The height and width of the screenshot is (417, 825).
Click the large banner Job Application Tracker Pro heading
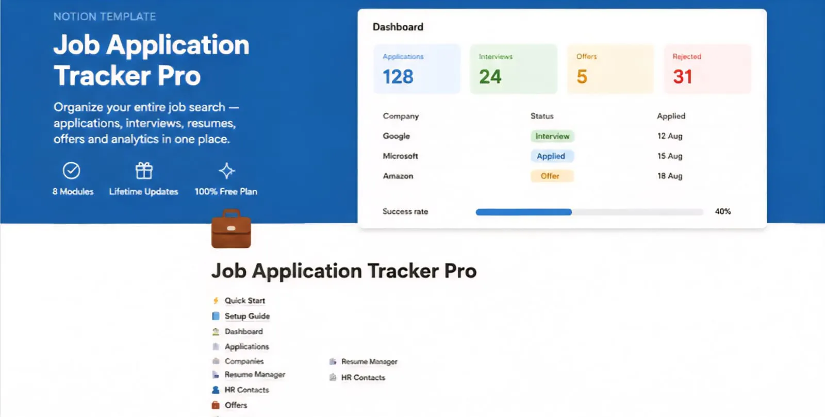[x=151, y=60]
